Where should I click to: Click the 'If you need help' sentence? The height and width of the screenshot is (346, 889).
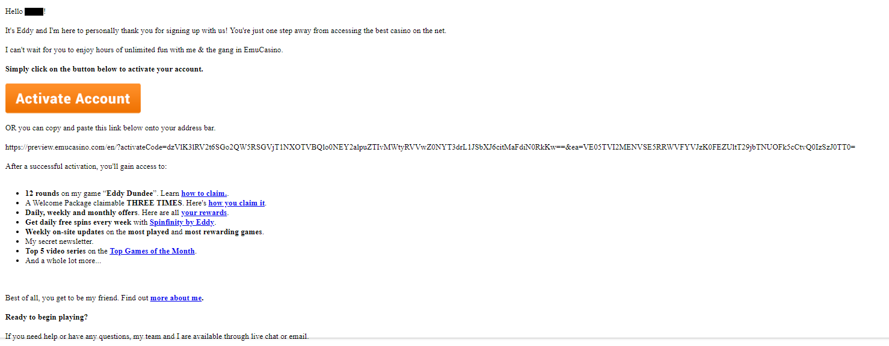[157, 336]
